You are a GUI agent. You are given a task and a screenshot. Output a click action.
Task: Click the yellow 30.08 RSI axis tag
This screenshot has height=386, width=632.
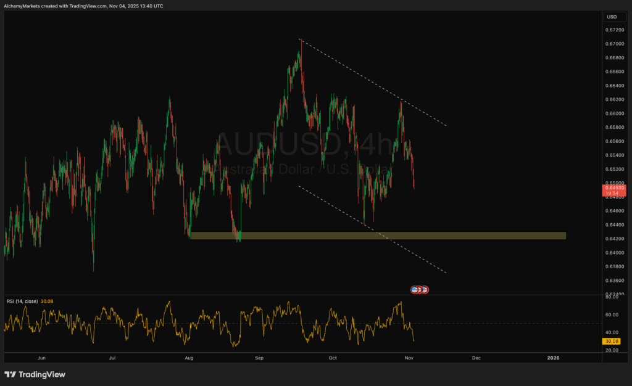coord(613,341)
